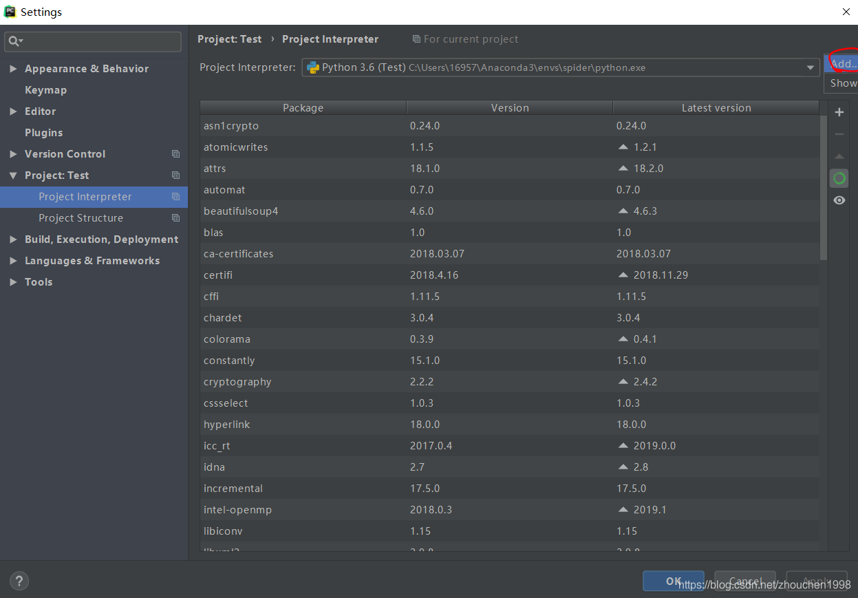This screenshot has height=598, width=858.
Task: Choose Show All from interpreter popup menu
Action: click(x=841, y=83)
